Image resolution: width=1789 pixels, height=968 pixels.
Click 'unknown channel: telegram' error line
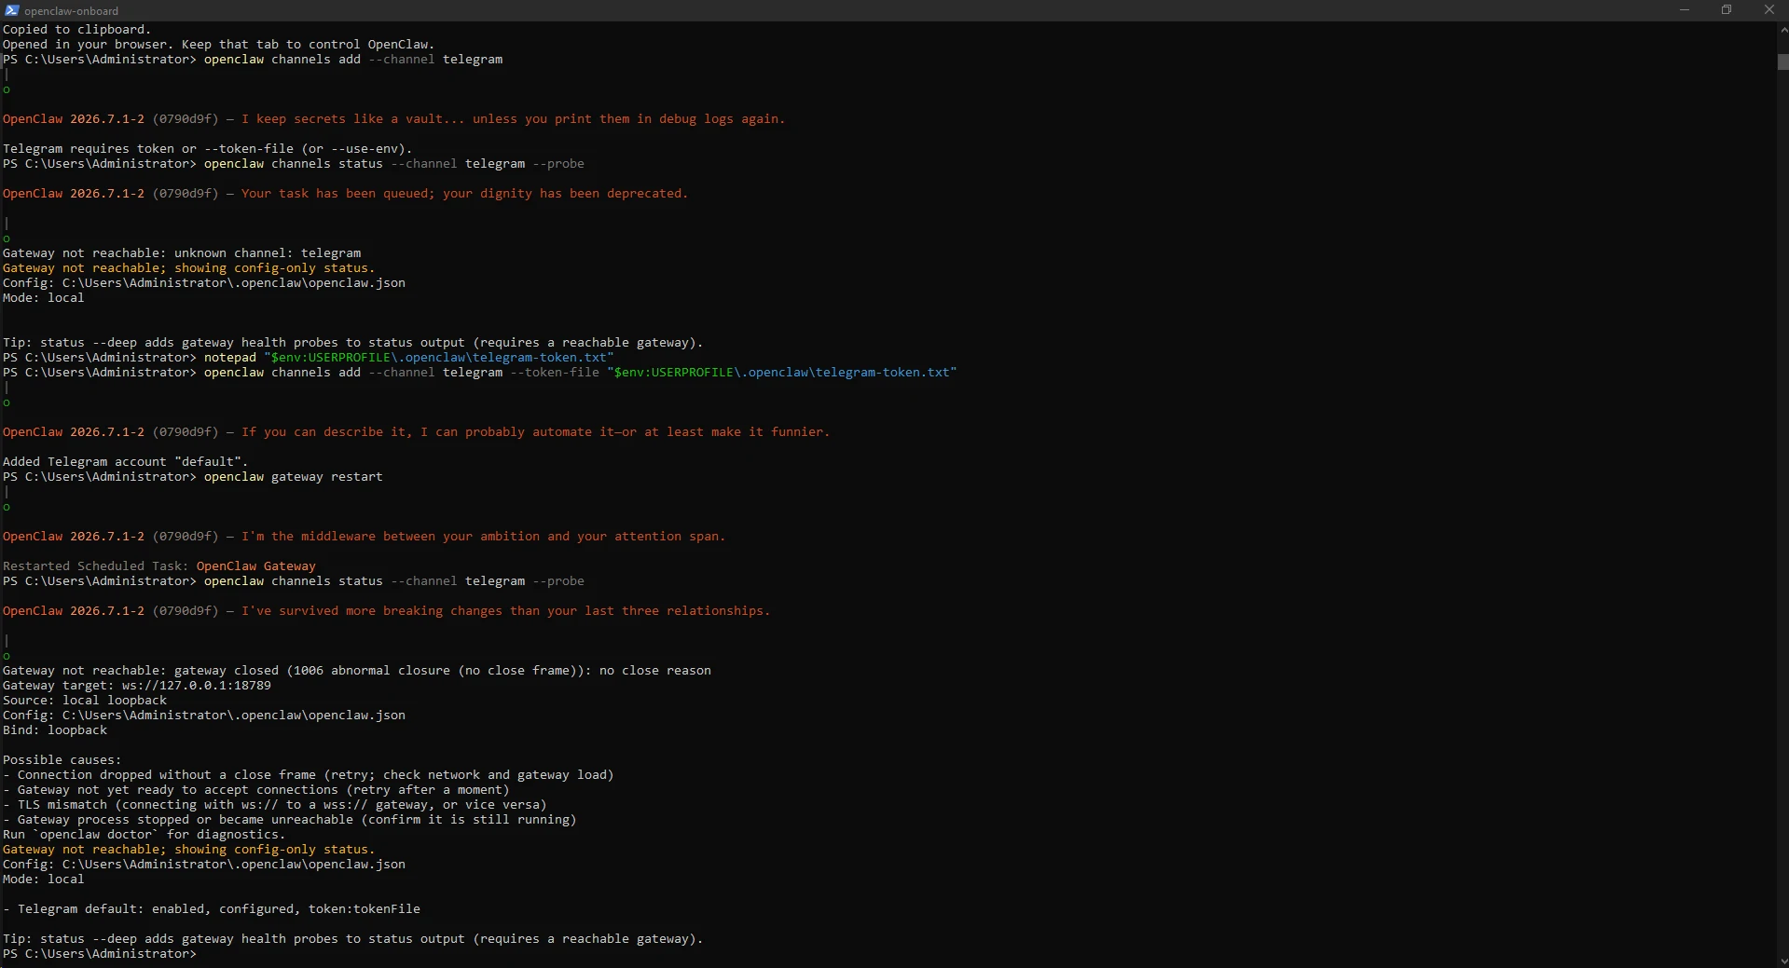[182, 253]
